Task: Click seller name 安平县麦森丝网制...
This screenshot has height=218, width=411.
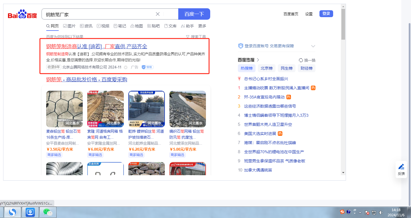Action: pyautogui.click(x=62, y=143)
